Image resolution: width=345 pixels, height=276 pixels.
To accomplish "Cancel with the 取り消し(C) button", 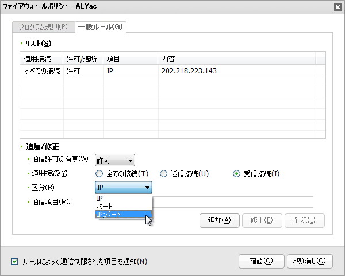I will coord(309,261).
